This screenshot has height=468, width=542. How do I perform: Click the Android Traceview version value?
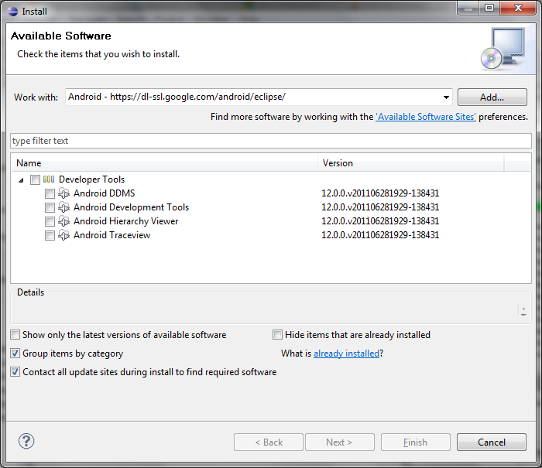[x=380, y=235]
